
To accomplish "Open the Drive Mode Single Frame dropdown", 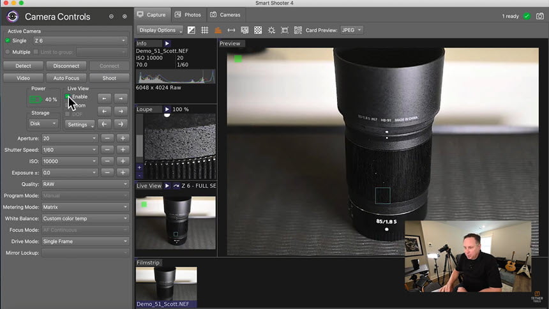I will [85, 241].
